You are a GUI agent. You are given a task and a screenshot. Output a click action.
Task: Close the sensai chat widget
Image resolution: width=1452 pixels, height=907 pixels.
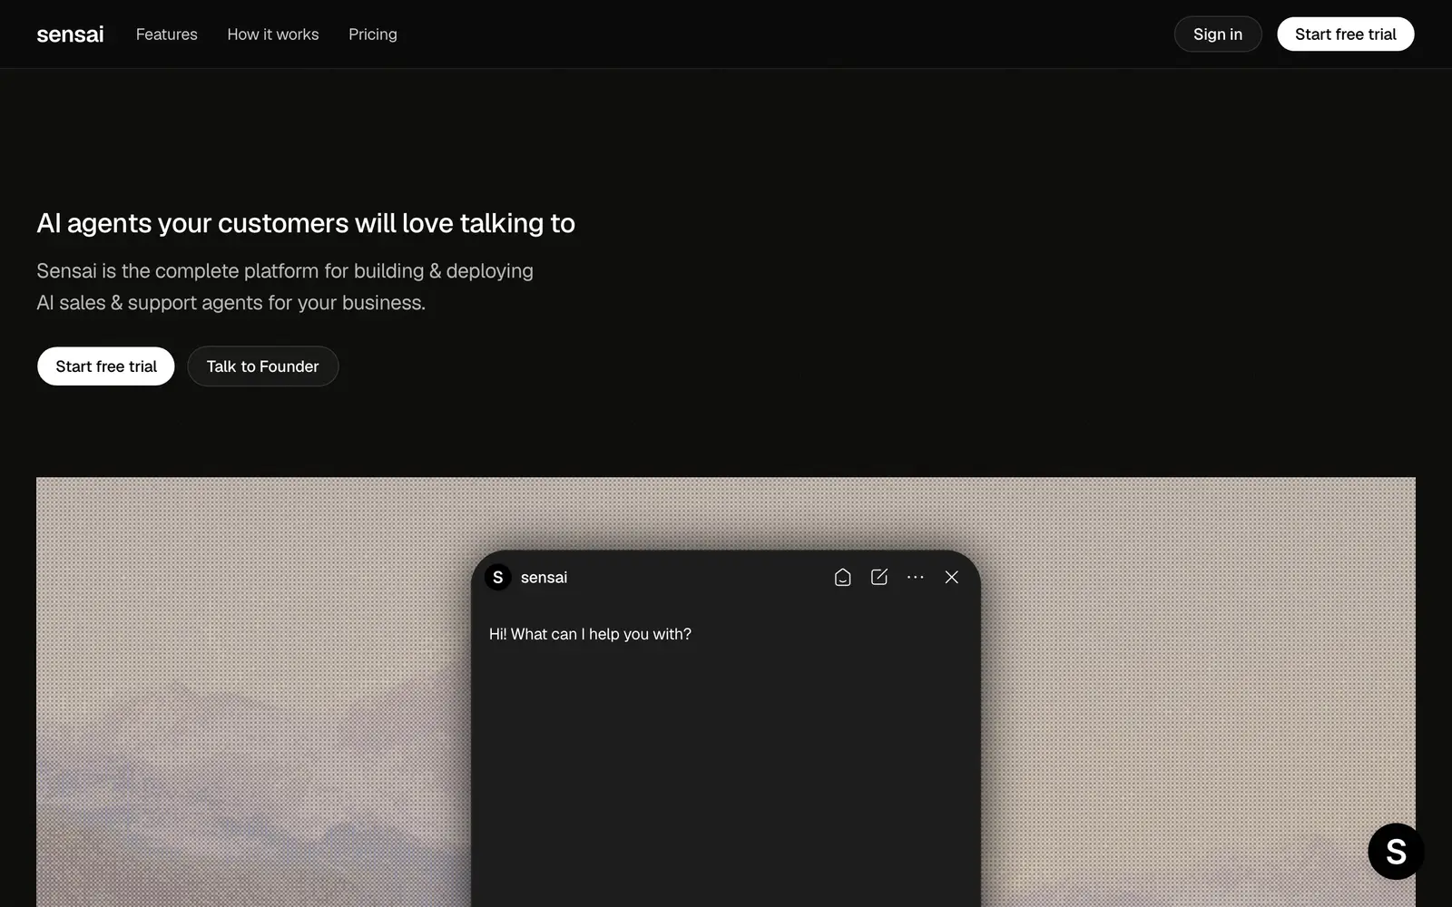click(x=951, y=577)
